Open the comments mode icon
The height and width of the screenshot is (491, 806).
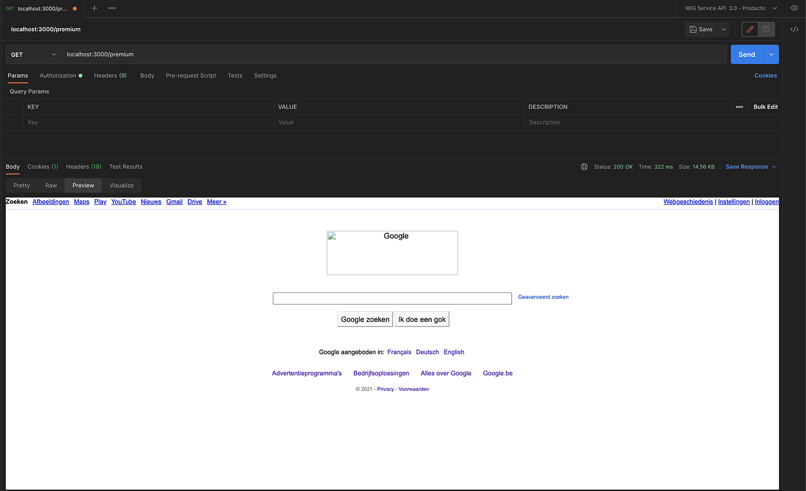(766, 29)
